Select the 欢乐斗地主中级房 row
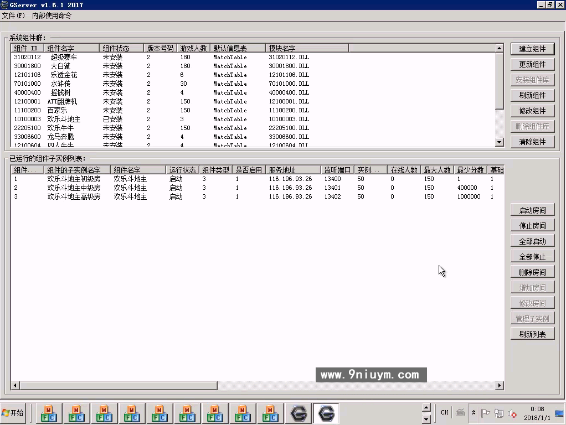Image resolution: width=566 pixels, height=425 pixels. [x=74, y=188]
